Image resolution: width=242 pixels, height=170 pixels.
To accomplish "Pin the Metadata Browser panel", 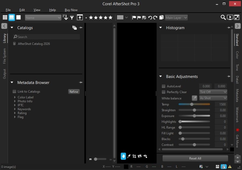I will (81, 82).
